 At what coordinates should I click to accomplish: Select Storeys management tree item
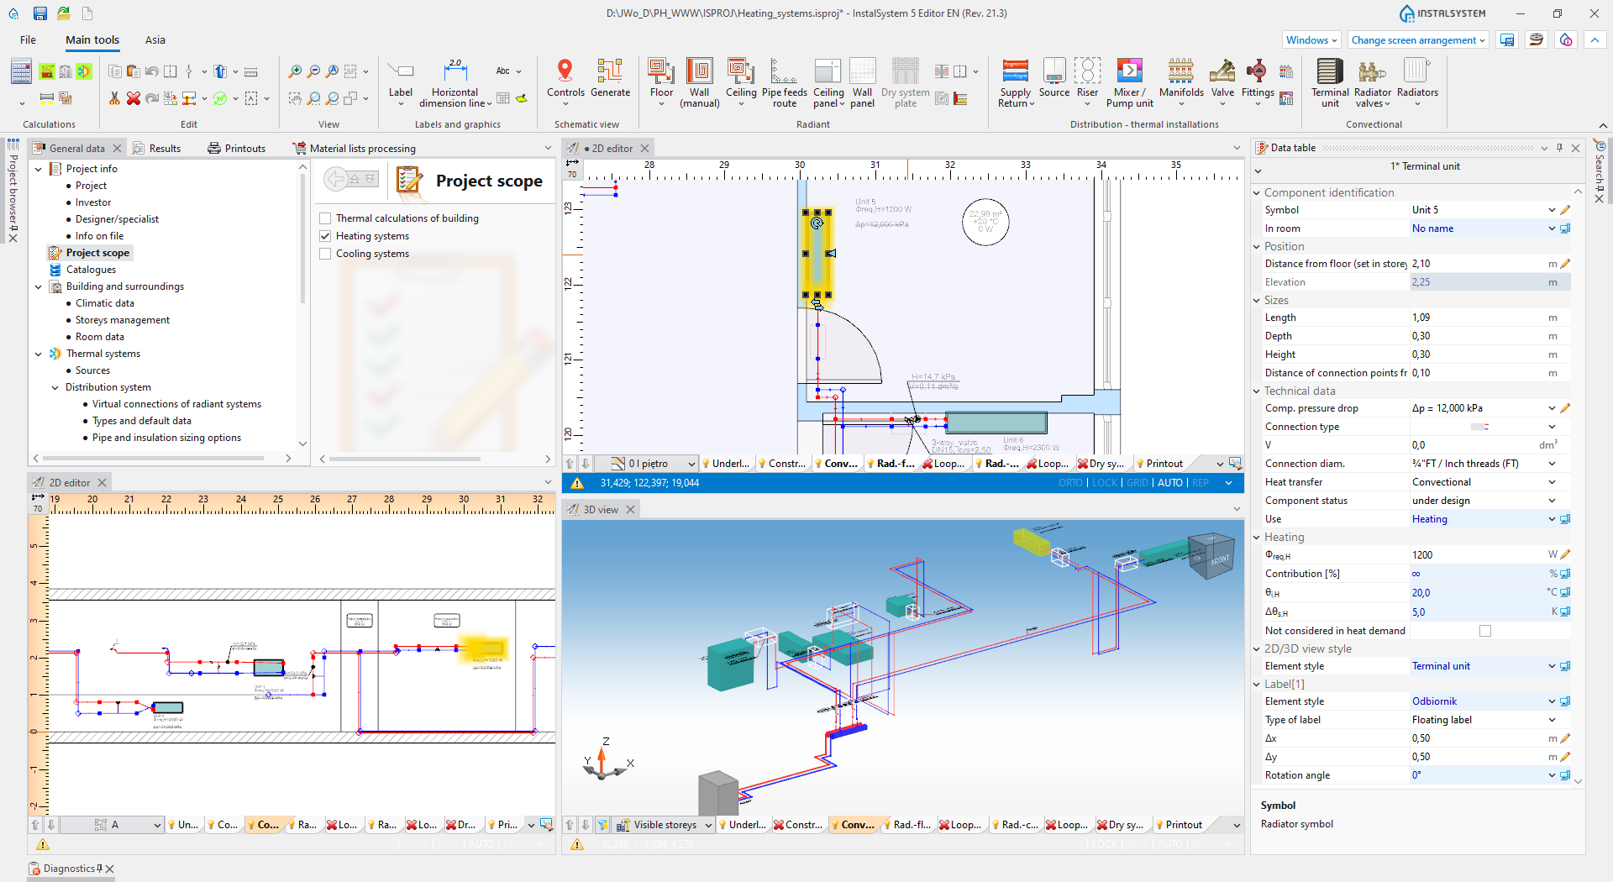(x=122, y=320)
